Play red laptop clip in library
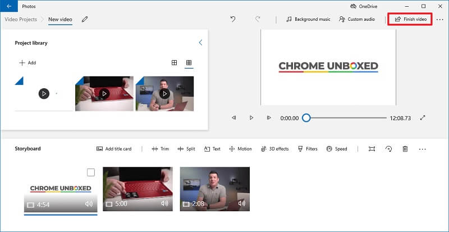 coord(104,93)
